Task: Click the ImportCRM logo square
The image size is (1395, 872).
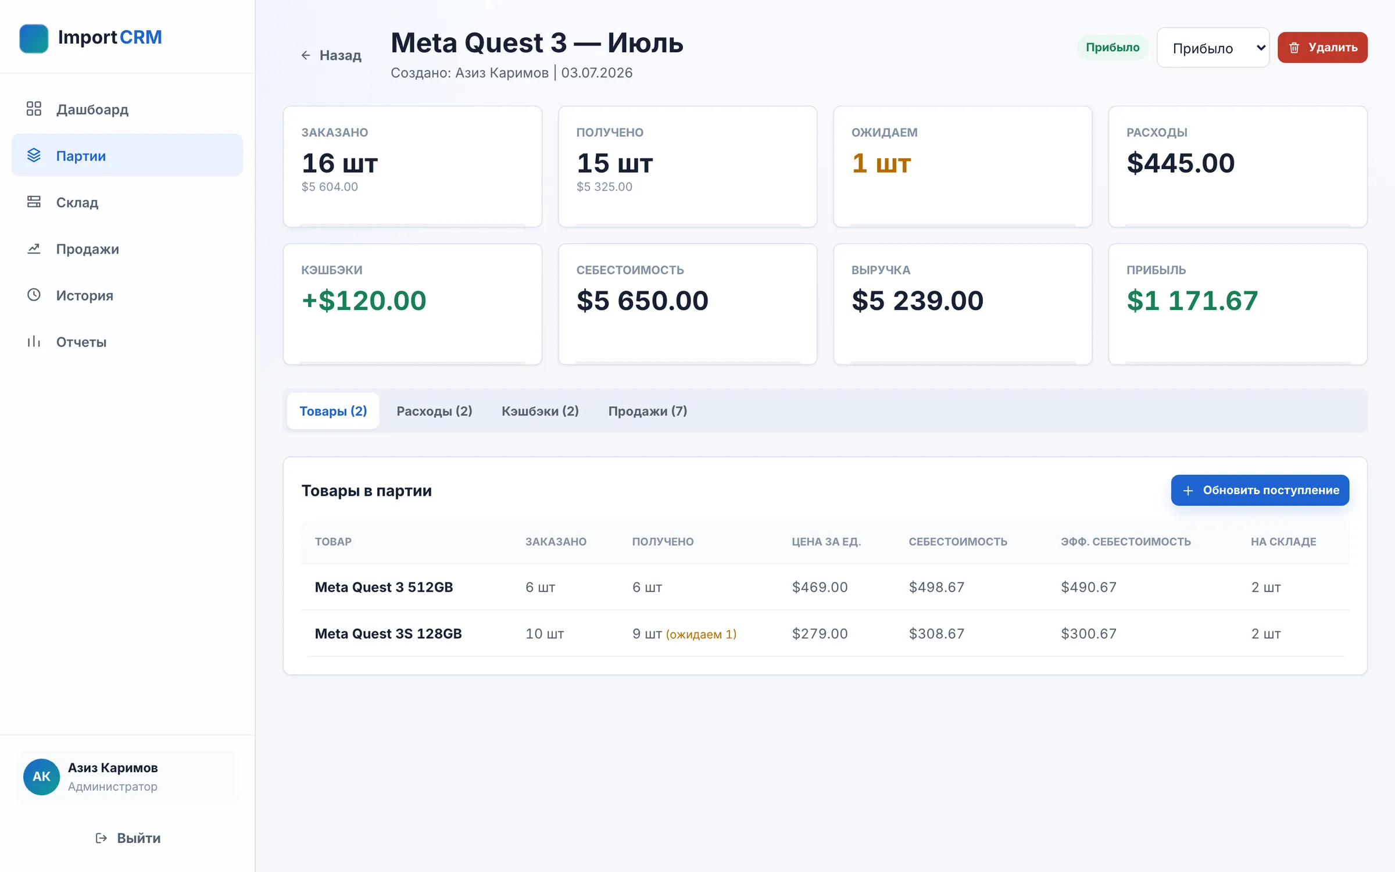Action: click(34, 38)
